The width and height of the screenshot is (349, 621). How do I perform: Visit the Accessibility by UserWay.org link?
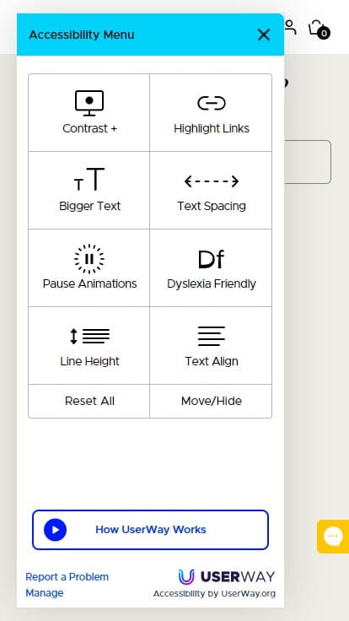pos(214,594)
